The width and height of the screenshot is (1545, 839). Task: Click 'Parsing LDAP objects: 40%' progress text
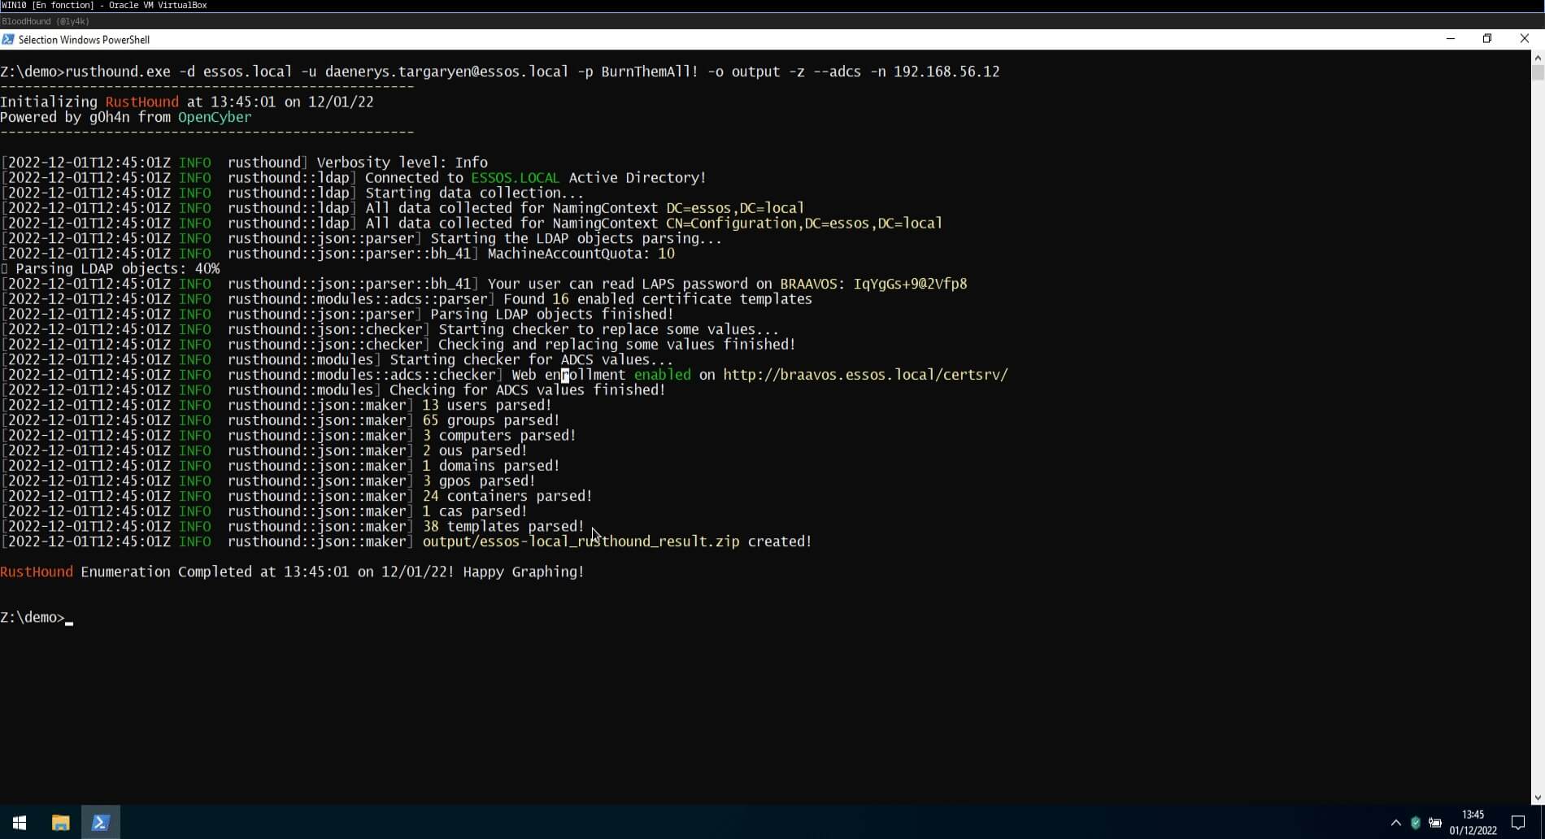click(117, 269)
